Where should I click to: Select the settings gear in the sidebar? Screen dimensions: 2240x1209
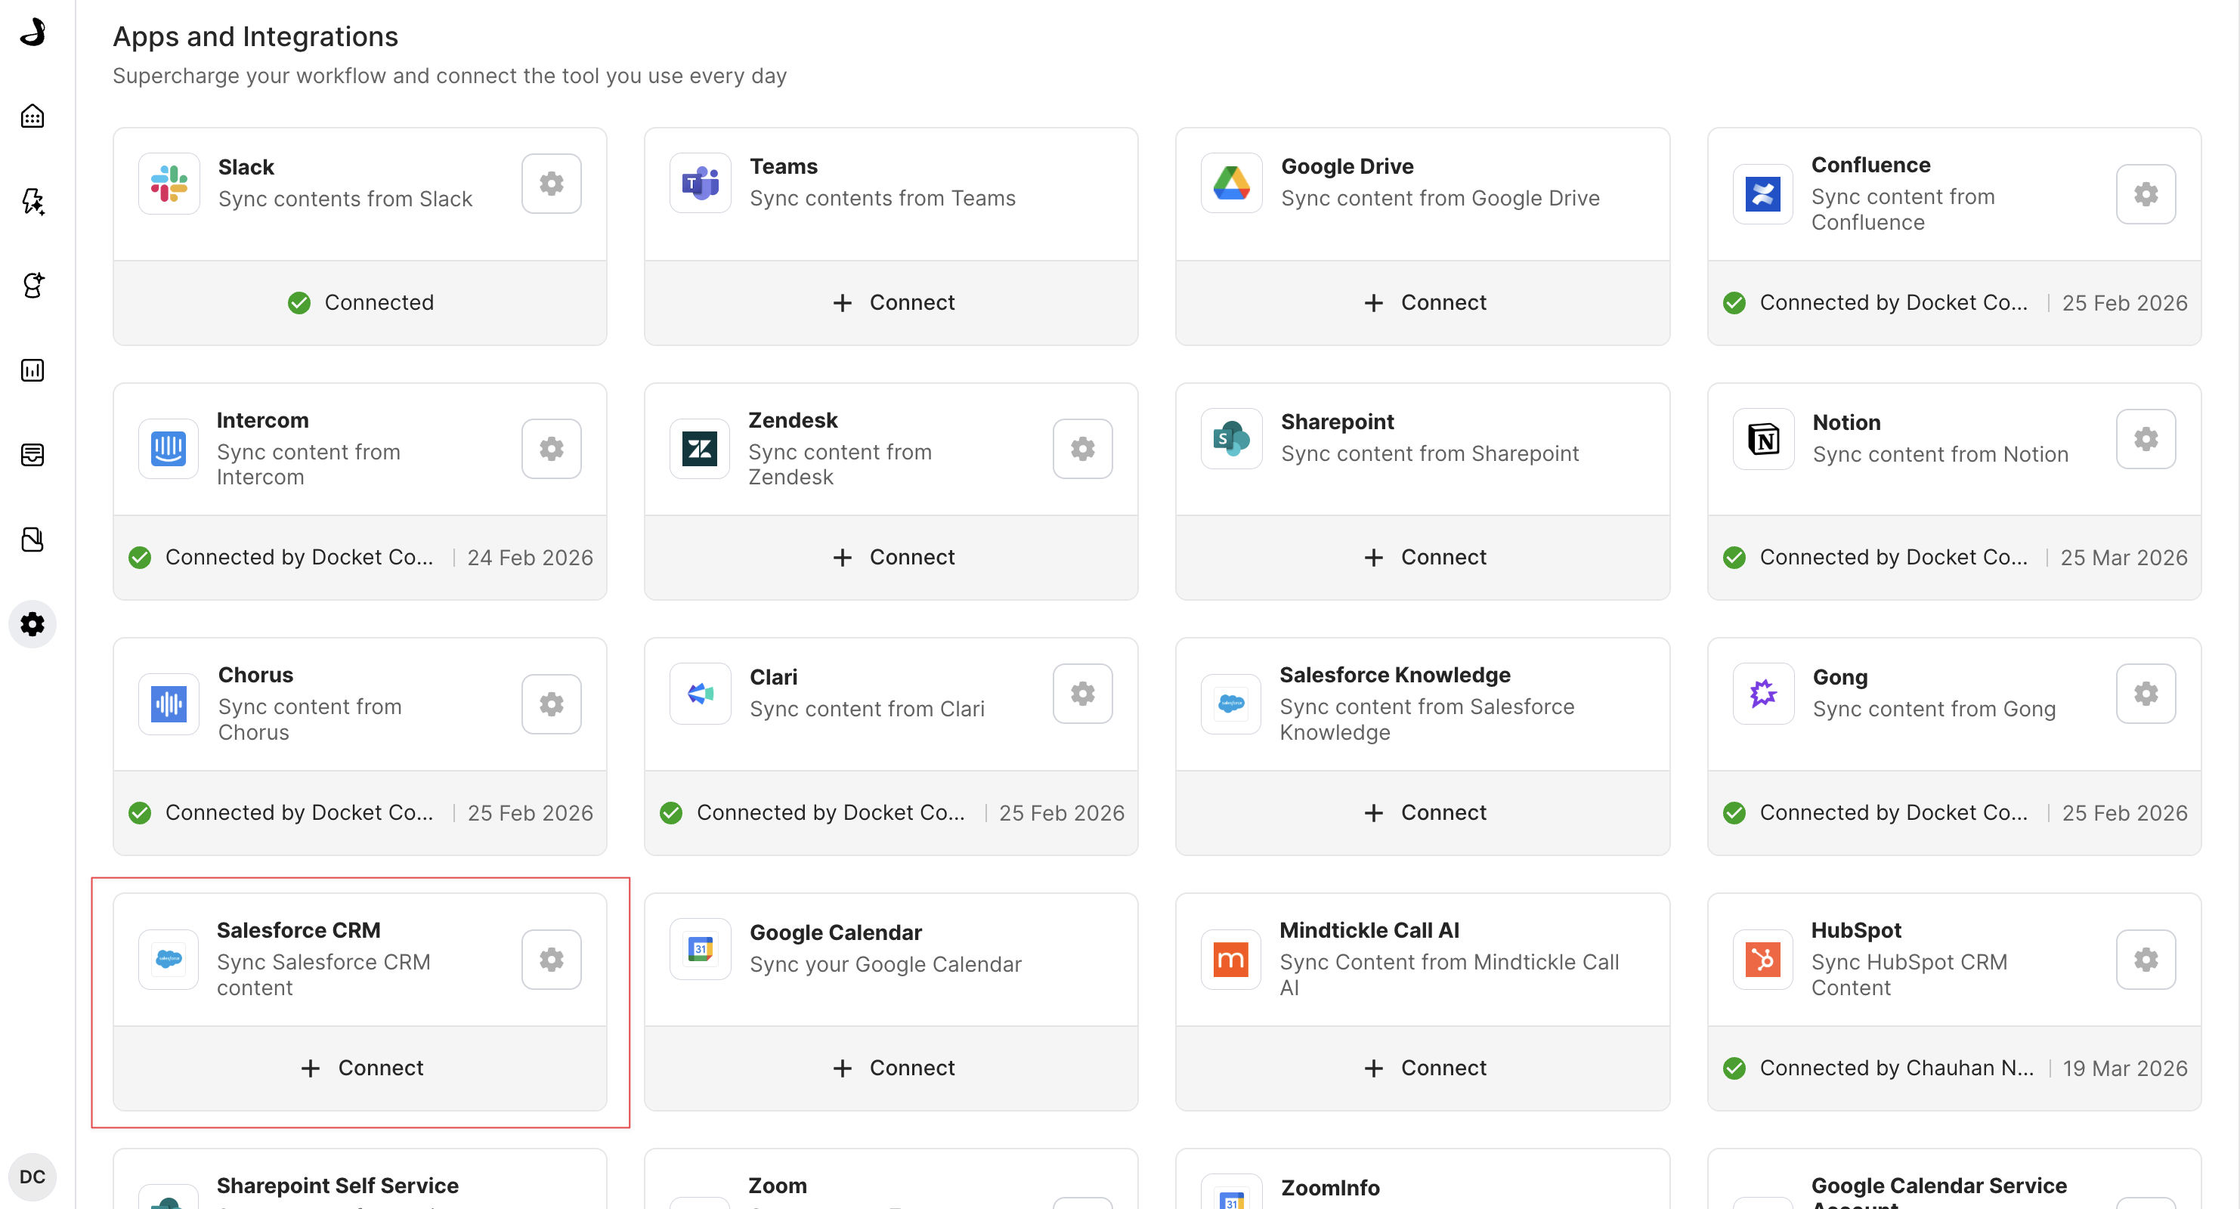[x=32, y=624]
